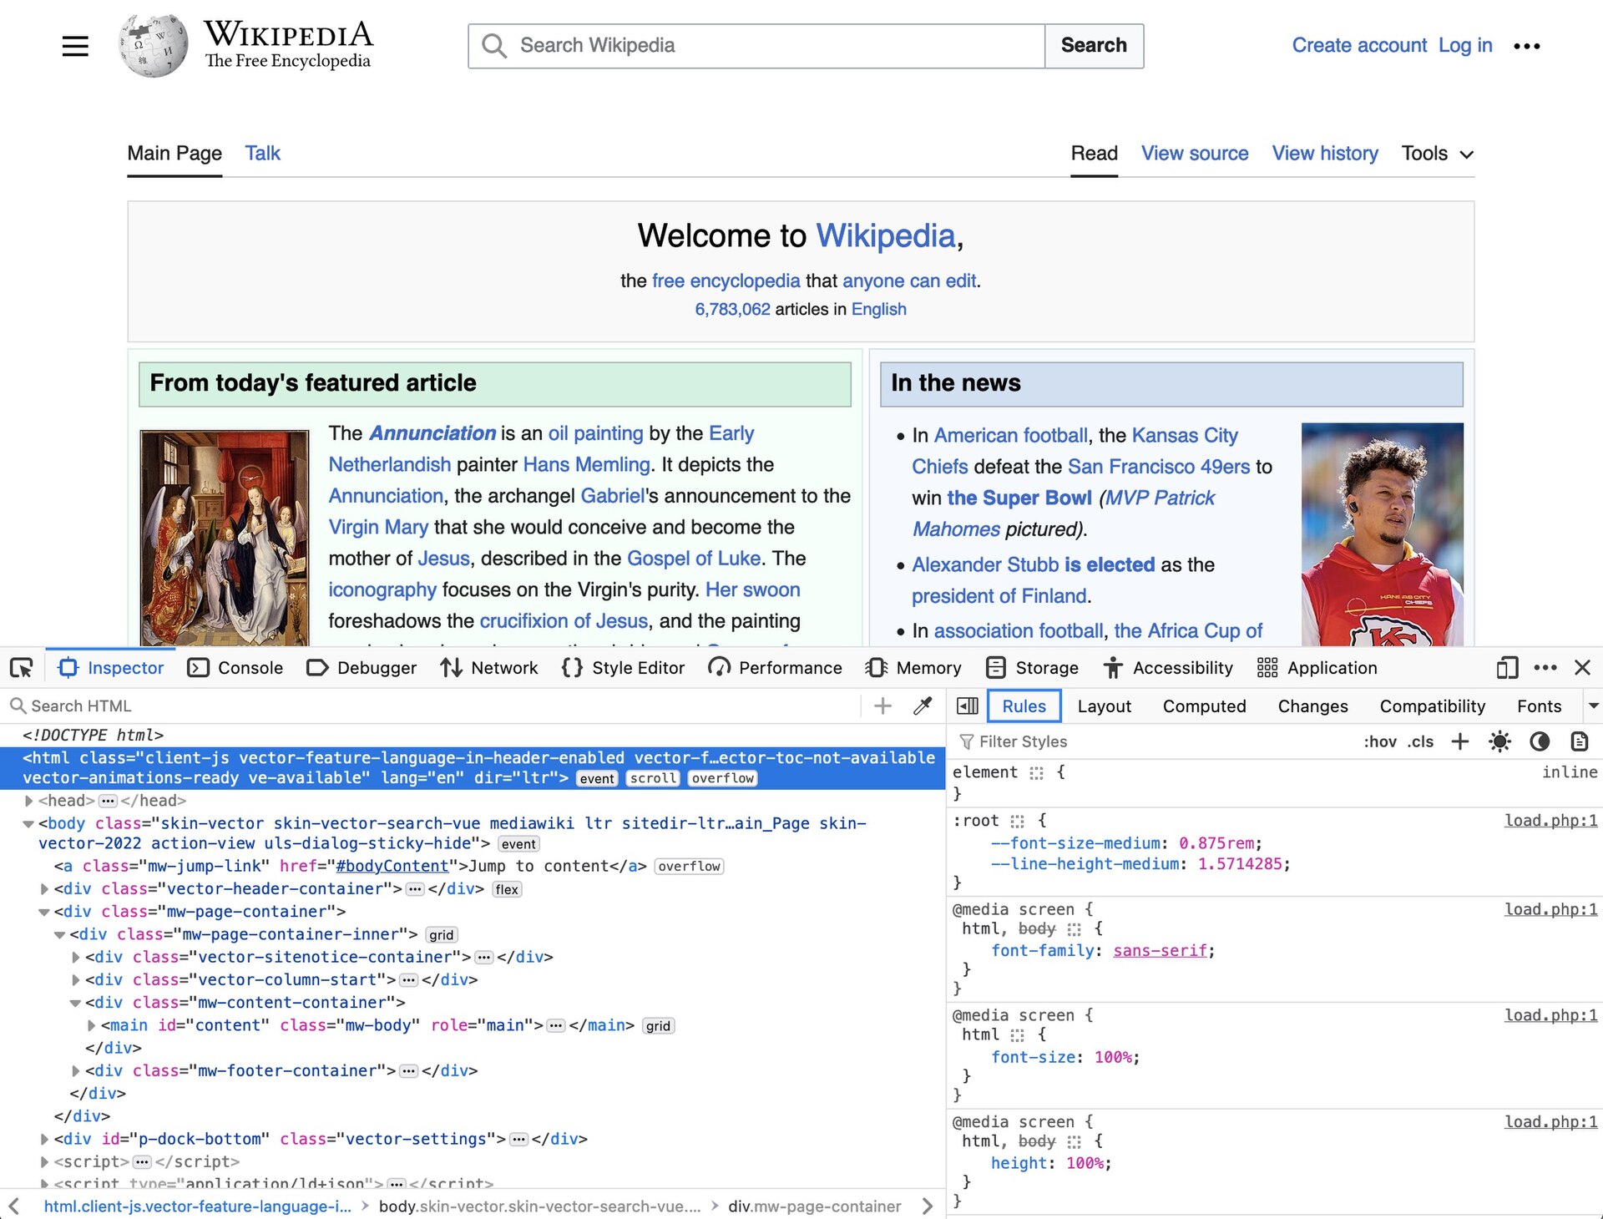Open Wikipedia hamburger main menu

75,46
